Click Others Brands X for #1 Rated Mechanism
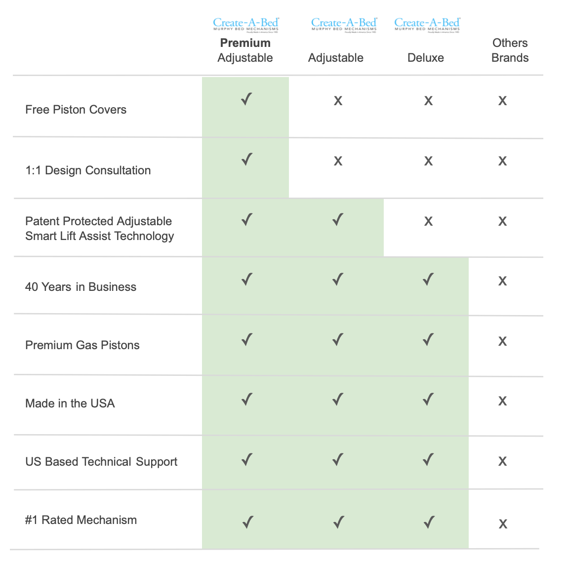 tap(503, 524)
